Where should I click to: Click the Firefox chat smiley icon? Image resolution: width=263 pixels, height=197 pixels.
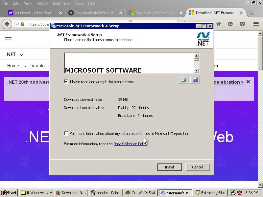pos(230,24)
